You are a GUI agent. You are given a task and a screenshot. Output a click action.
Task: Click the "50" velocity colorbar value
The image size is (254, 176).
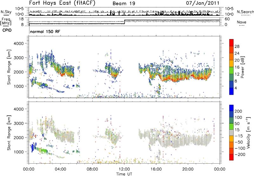237,124
